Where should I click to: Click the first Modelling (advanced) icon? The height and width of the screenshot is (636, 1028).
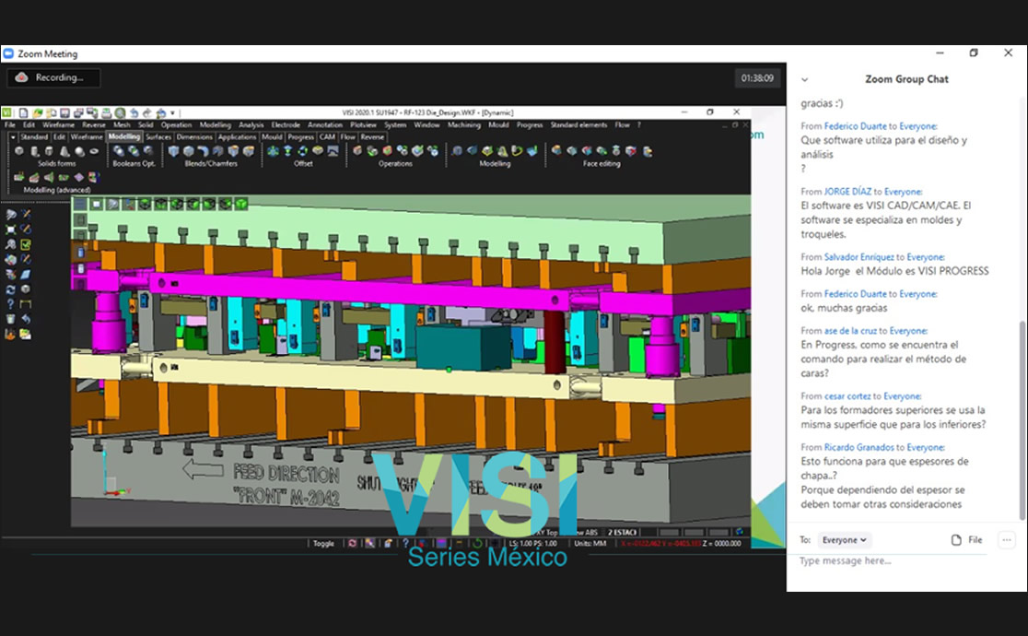(19, 177)
